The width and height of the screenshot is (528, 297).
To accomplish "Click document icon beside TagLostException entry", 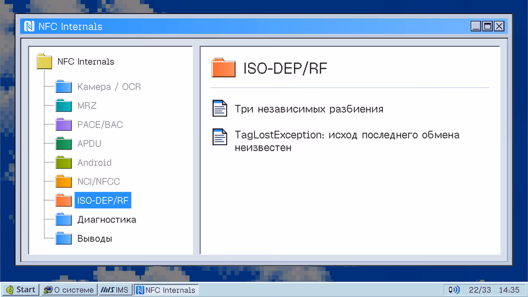I will pos(220,137).
